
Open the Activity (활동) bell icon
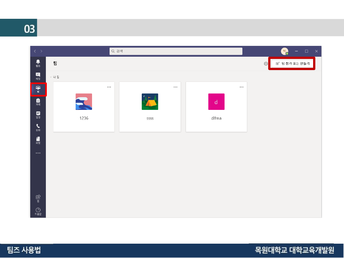tap(38, 62)
